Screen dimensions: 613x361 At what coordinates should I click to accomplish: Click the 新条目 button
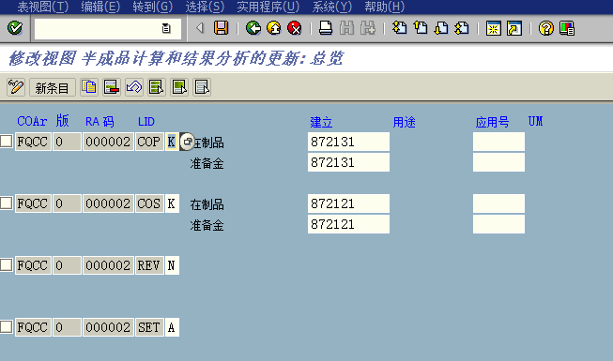click(52, 87)
